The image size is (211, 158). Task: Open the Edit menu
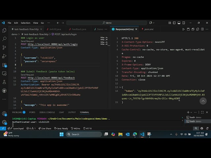pyautogui.click(x=16, y=23)
